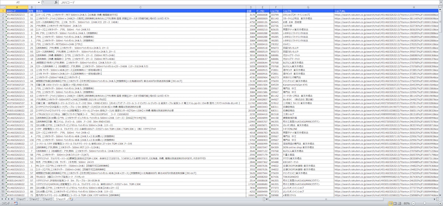Image resolution: width=443 pixels, height=206 pixels.
Task: Open the Name Box dropdown arrow
Action: coord(39,2)
